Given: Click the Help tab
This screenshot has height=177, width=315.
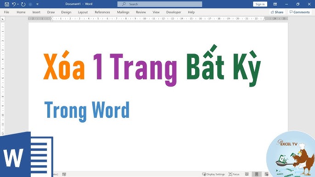Looking at the screenshot, I should pos(191,12).
